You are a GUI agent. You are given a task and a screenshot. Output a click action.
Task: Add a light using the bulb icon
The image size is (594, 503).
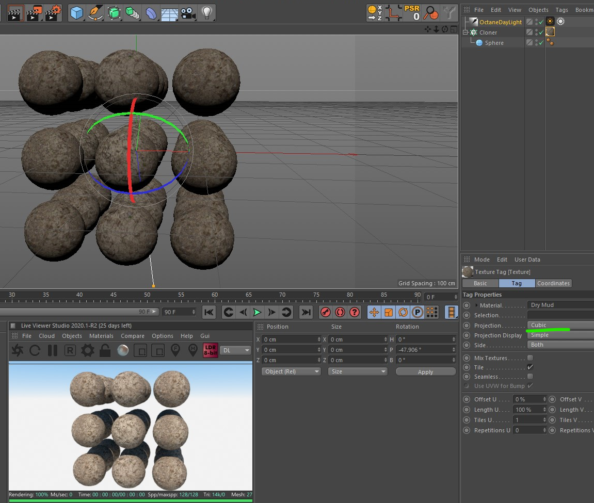207,12
